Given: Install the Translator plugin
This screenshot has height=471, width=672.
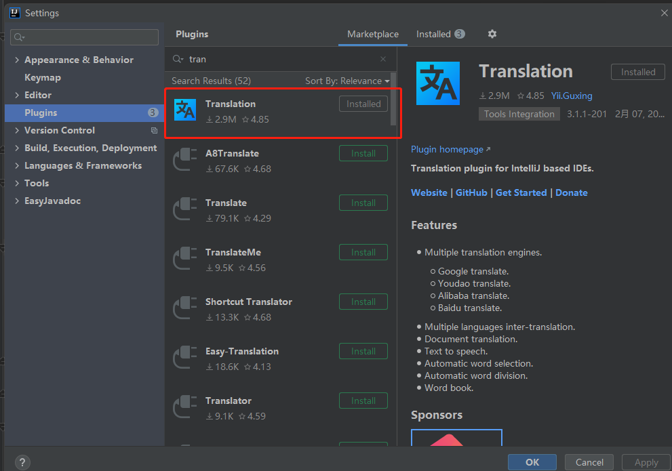Looking at the screenshot, I should click(x=363, y=401).
